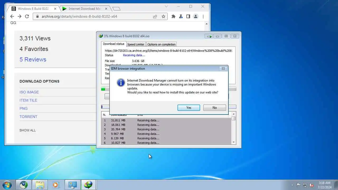The height and width of the screenshot is (190, 338).
Task: Open a new Chrome tab
Action: pyautogui.click(x=116, y=9)
